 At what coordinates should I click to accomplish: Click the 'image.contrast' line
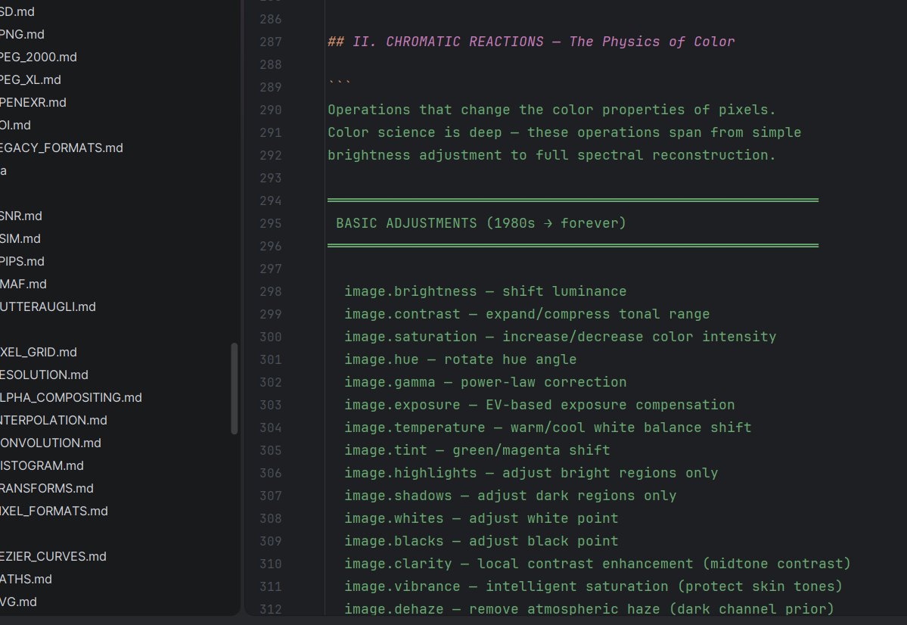pyautogui.click(x=527, y=314)
